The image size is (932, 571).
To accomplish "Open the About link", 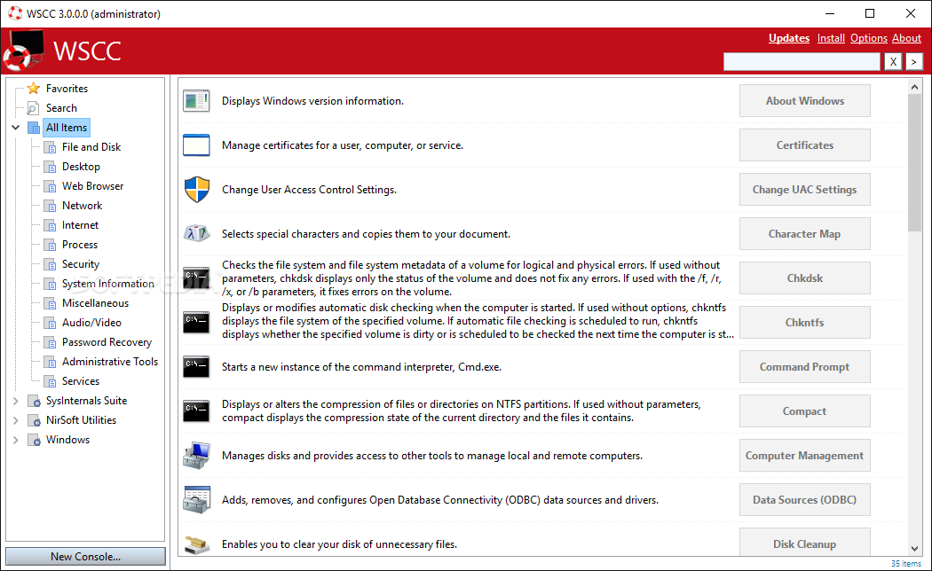I will [x=906, y=38].
